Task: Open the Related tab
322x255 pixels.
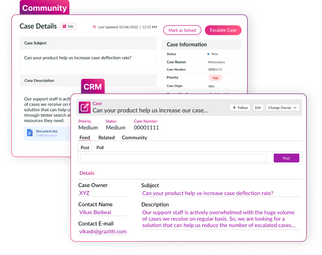Action: pyautogui.click(x=106, y=138)
